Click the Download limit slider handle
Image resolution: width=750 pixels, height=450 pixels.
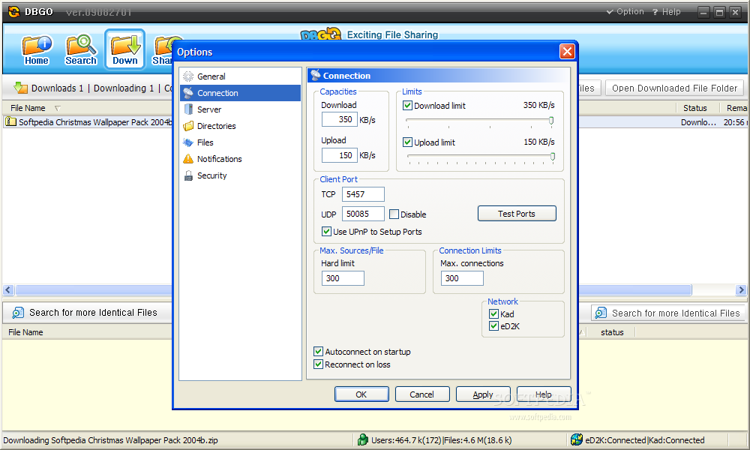[x=551, y=121]
